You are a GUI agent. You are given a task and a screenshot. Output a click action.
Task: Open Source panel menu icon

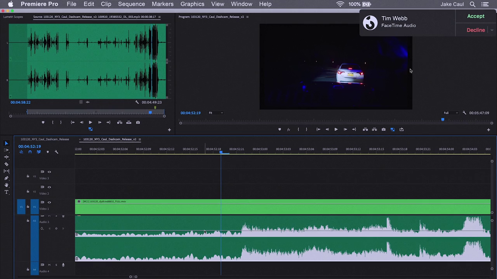pyautogui.click(x=159, y=17)
